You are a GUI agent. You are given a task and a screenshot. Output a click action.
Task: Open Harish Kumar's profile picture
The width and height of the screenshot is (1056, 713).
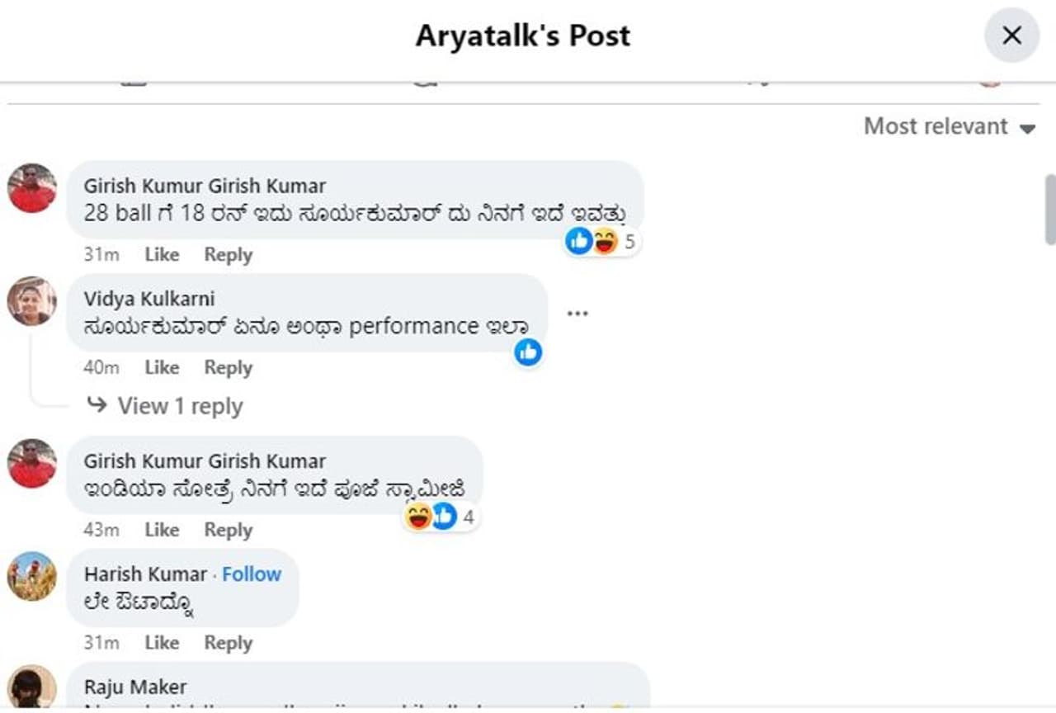tap(32, 576)
